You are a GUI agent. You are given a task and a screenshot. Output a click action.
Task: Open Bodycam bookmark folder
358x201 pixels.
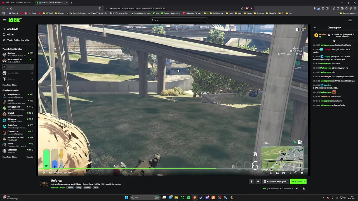point(259,13)
